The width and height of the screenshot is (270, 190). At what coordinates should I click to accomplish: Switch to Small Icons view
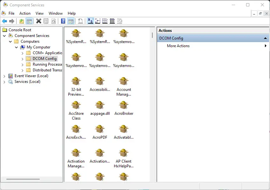coord(98,21)
